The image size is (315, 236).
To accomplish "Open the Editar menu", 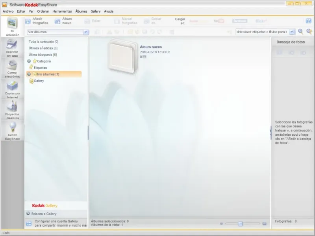I will coord(21,11).
